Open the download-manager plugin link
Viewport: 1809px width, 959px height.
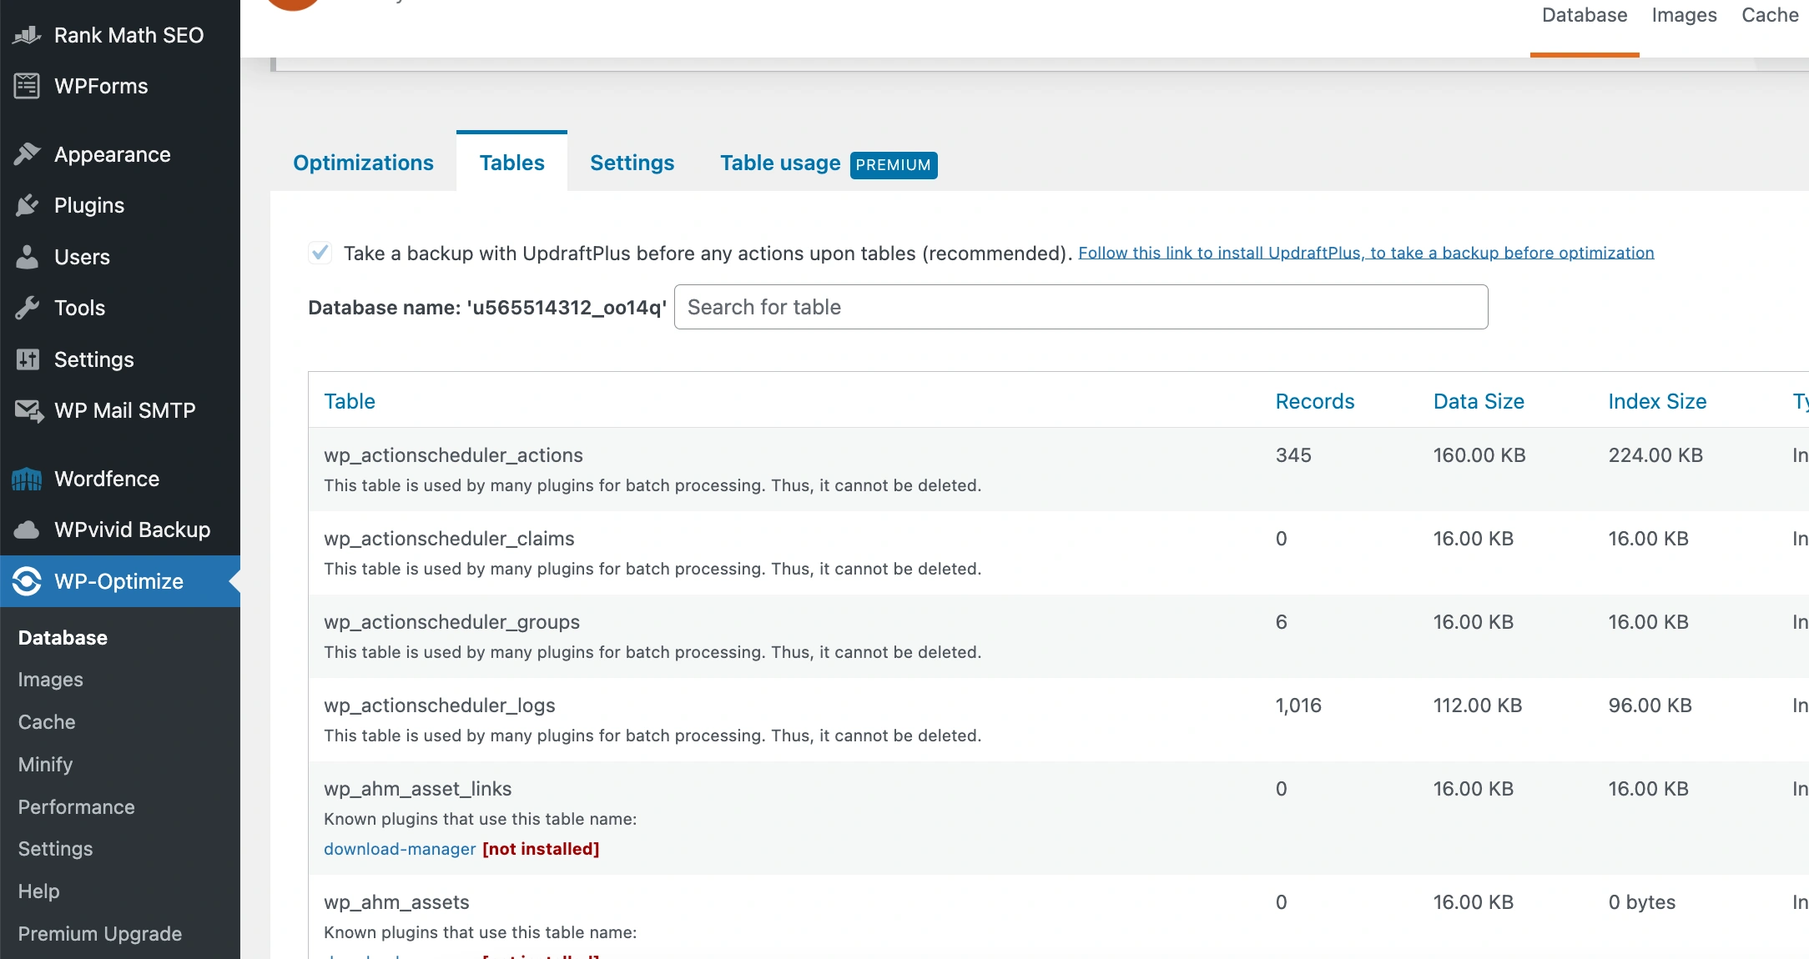click(400, 849)
